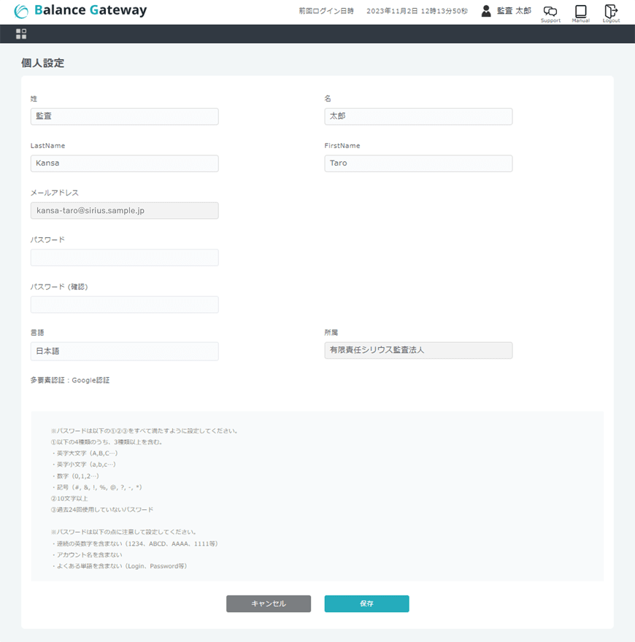
Task: Open the Manual book icon
Action: 580,11
